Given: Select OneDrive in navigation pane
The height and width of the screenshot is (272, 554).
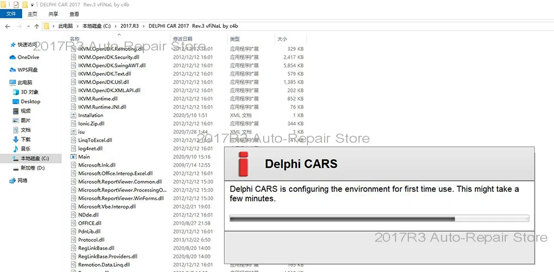Looking at the screenshot, I should pos(28,57).
